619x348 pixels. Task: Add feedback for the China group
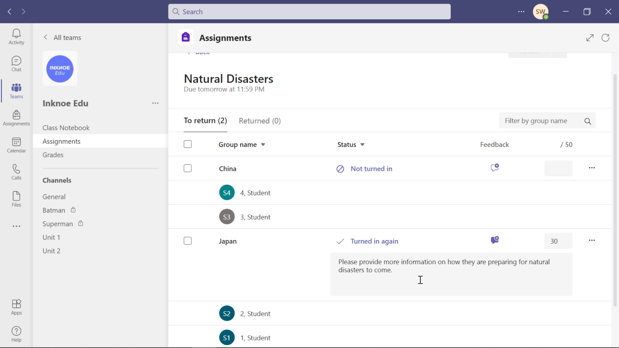click(494, 168)
